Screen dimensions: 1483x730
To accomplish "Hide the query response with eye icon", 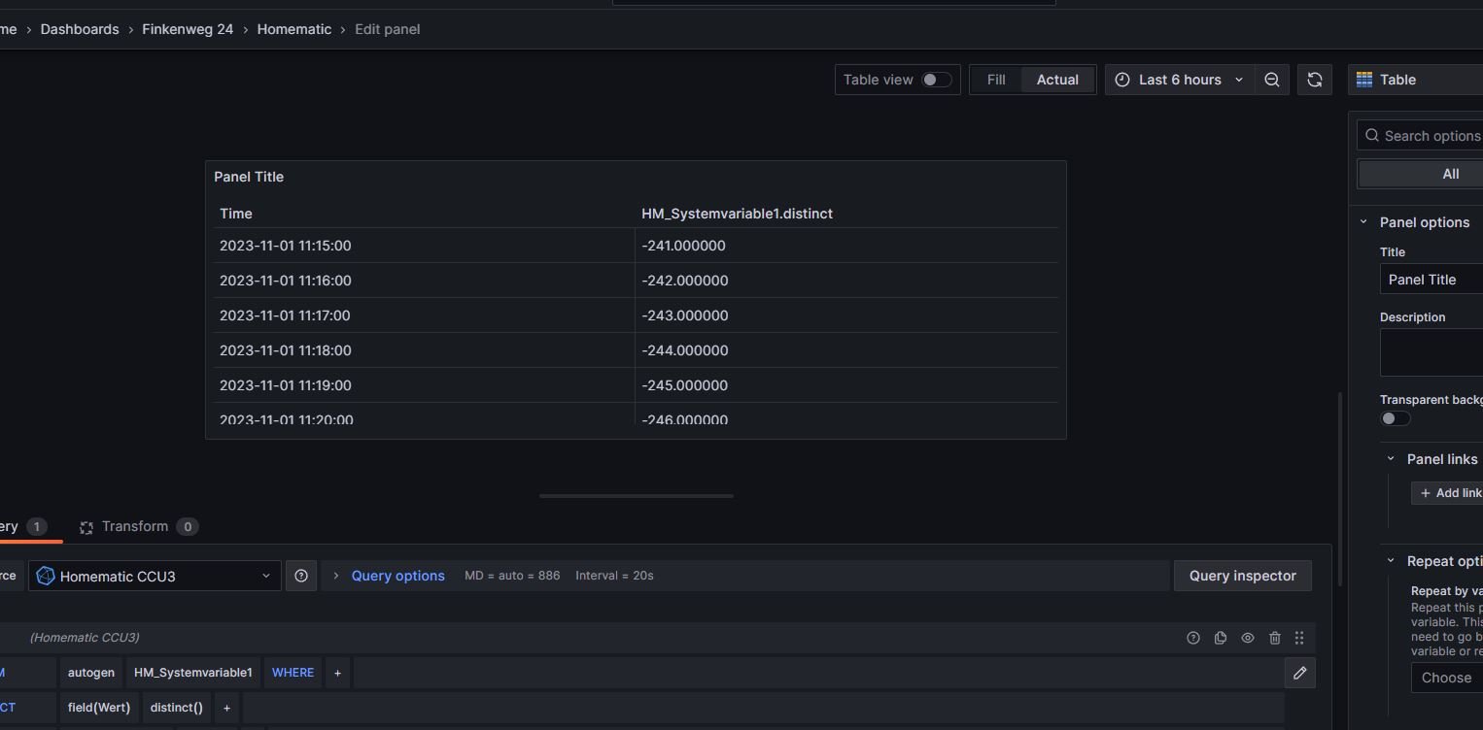I will (x=1248, y=638).
